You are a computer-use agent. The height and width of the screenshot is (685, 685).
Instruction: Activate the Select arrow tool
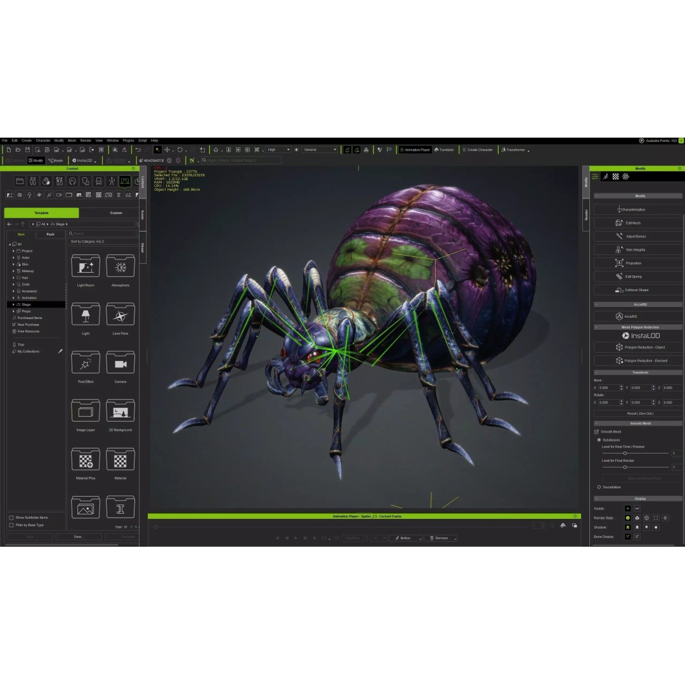point(157,150)
